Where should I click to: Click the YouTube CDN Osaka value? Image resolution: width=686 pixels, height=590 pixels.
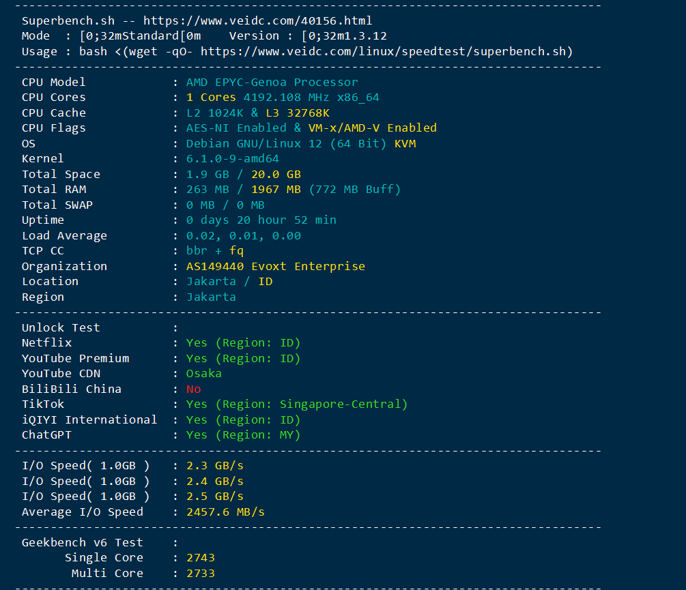point(203,373)
